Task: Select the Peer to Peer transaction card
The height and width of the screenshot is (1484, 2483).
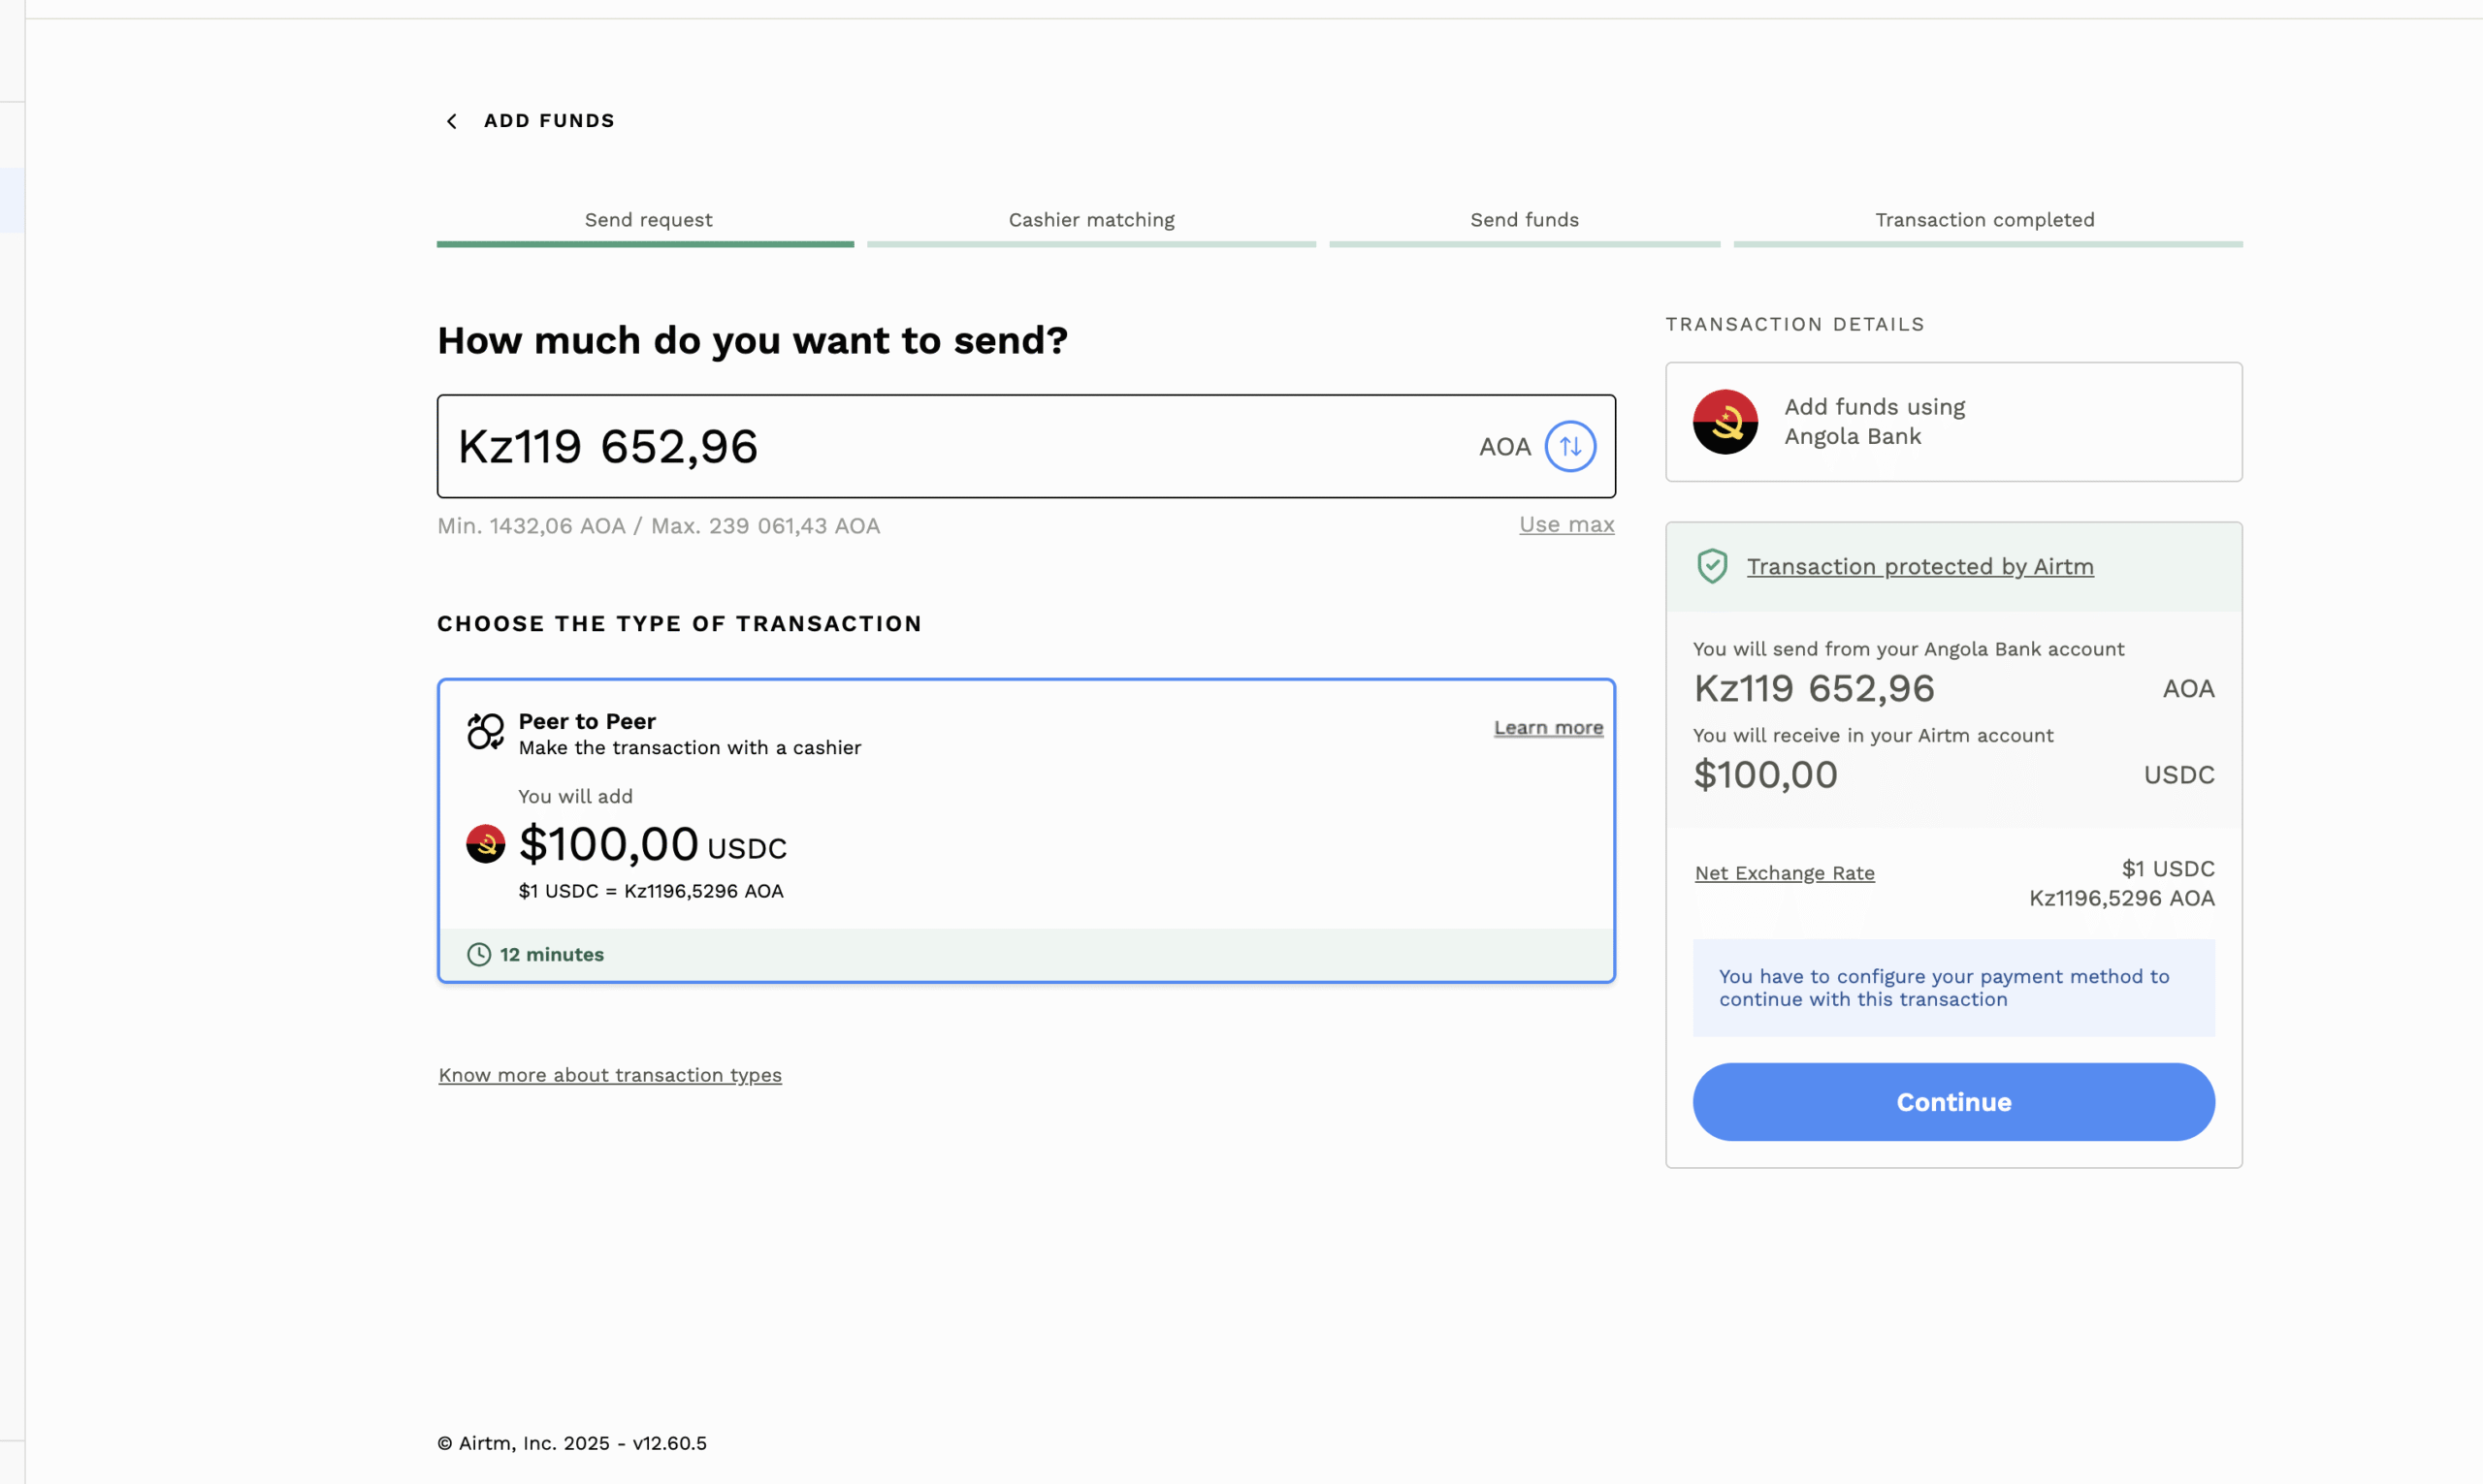Action: (1025, 831)
